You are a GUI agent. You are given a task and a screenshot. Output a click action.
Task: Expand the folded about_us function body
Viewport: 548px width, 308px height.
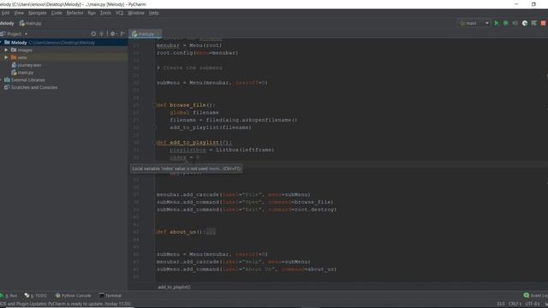211,232
